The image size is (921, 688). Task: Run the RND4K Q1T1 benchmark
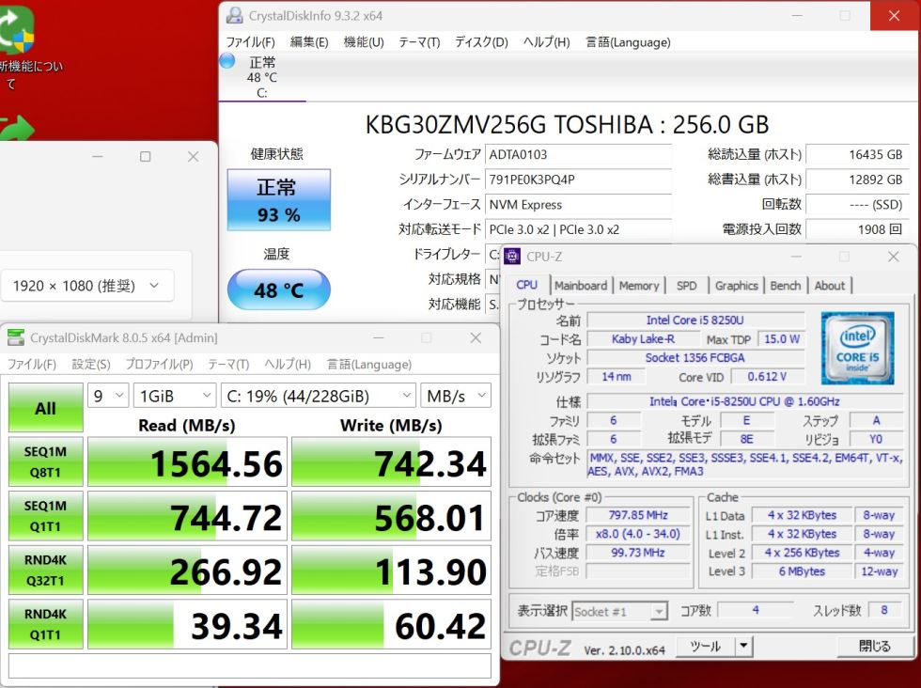tap(46, 624)
